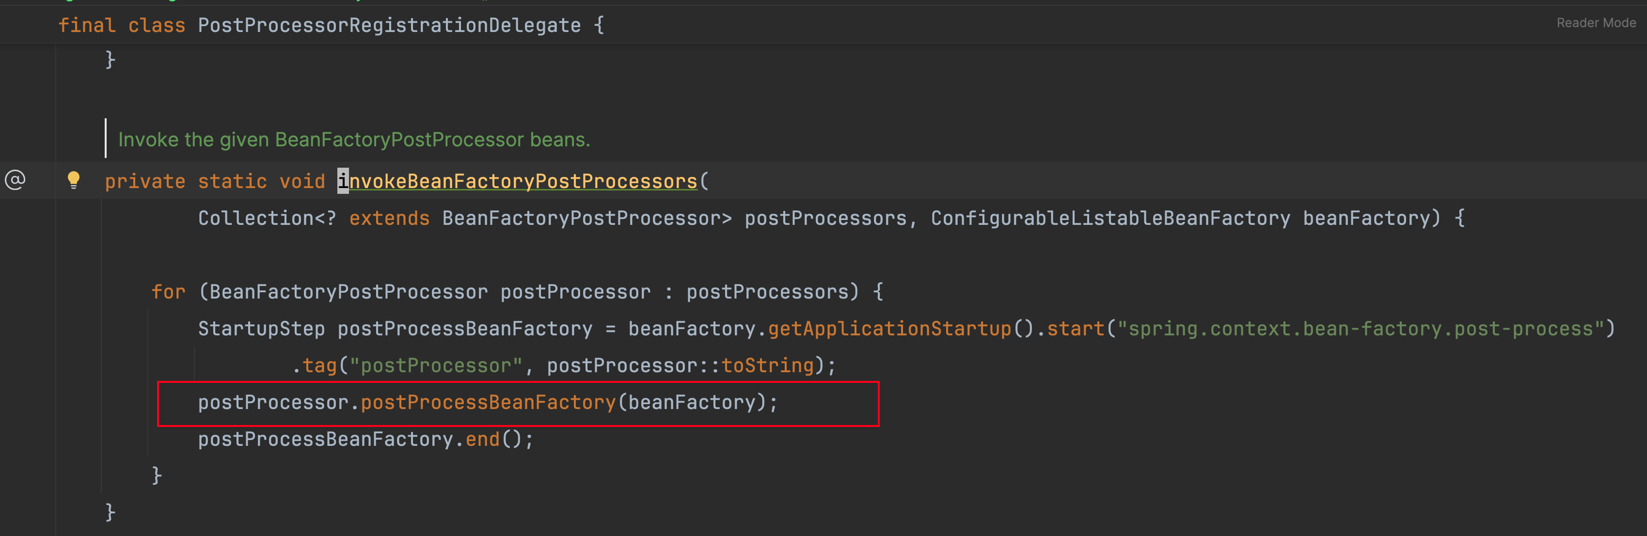Click the ConfigurableListableBeanFactory parameter type
Image resolution: width=1647 pixels, height=536 pixels.
1110,219
